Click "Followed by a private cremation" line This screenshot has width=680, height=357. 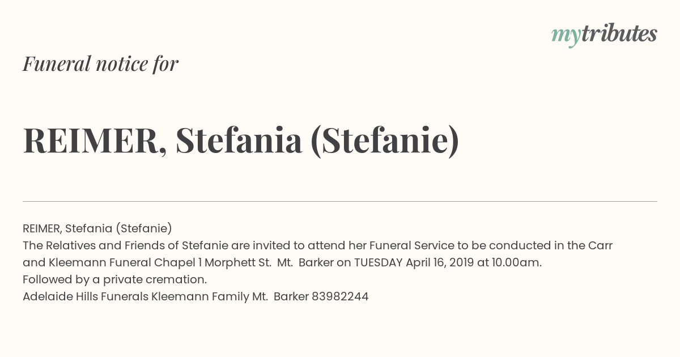click(115, 279)
